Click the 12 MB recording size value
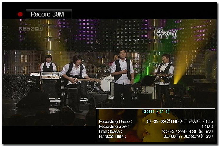 [x=207, y=126]
